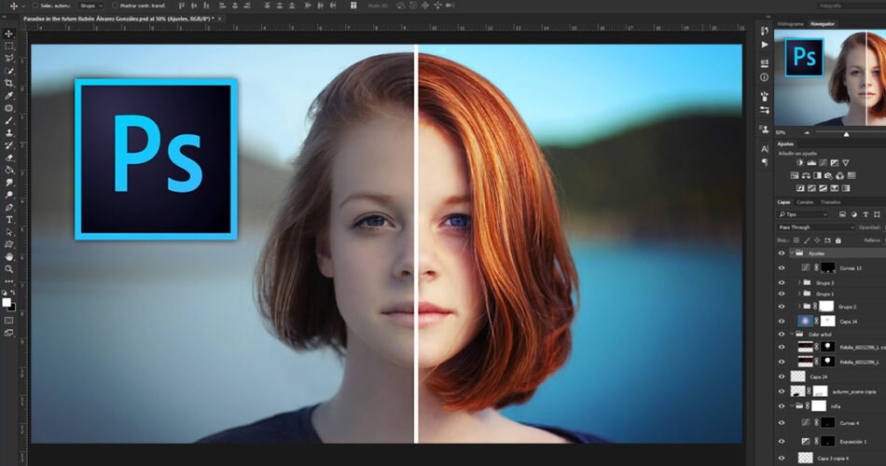The height and width of the screenshot is (466, 886).
Task: Add a Brightness/Contrast adjustment
Action: coord(799,162)
